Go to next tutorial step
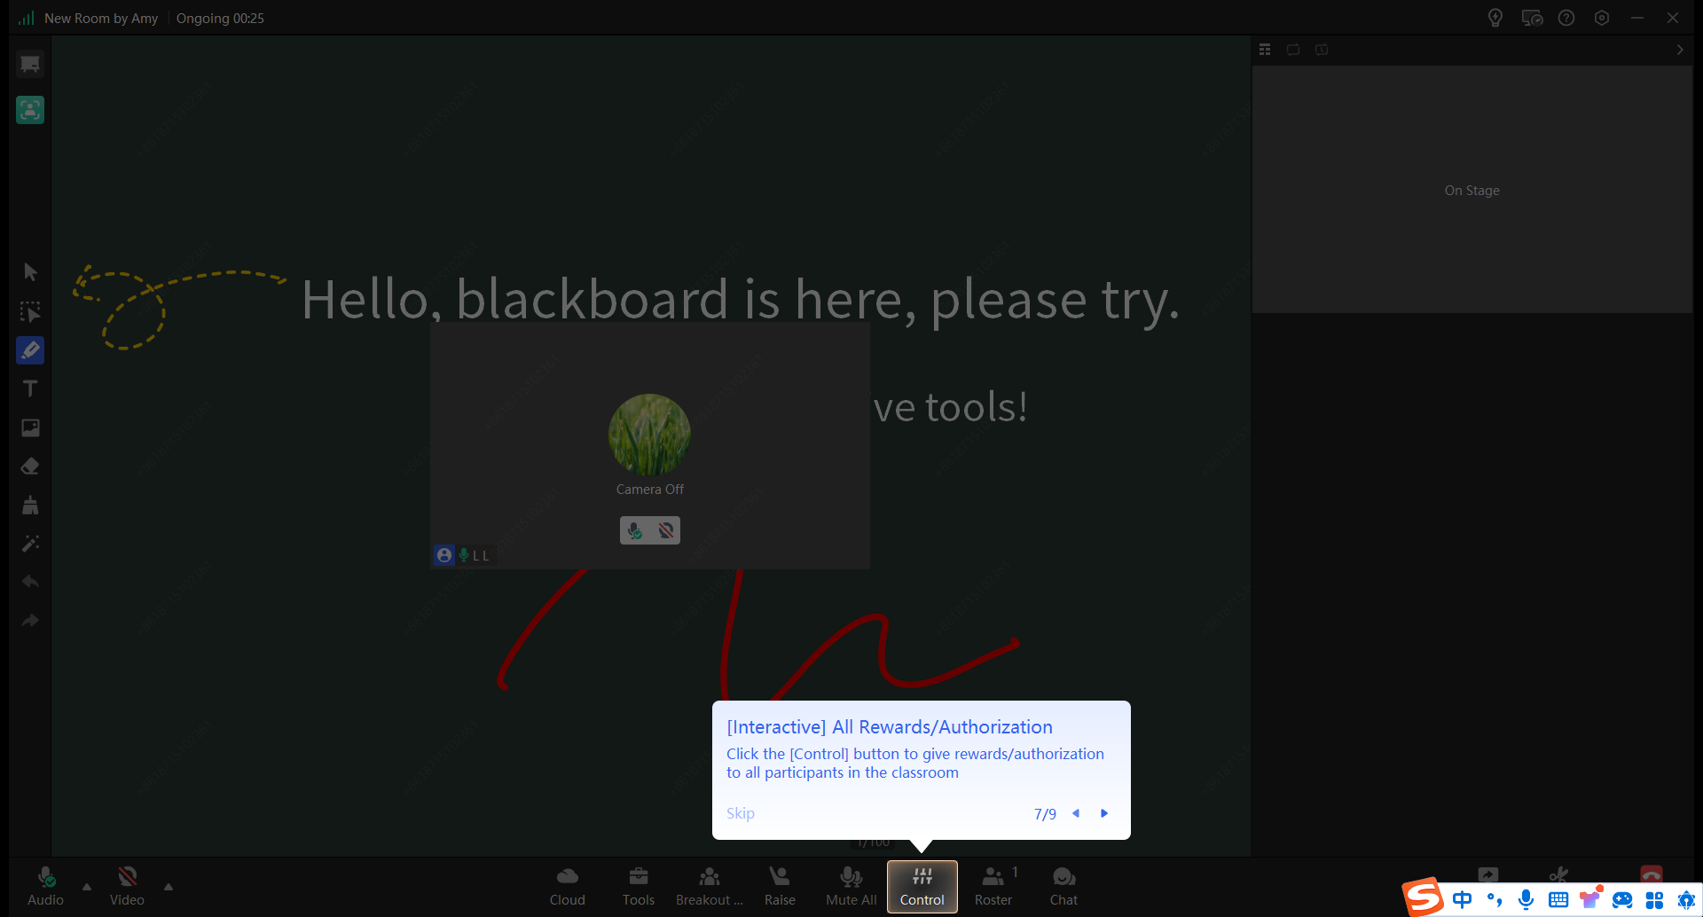Viewport: 1703px width, 917px height. (x=1104, y=813)
